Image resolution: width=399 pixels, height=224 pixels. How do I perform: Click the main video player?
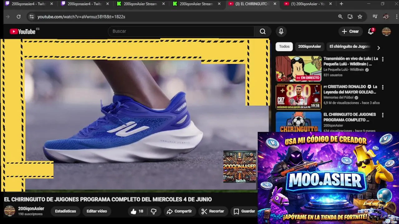click(x=136, y=115)
